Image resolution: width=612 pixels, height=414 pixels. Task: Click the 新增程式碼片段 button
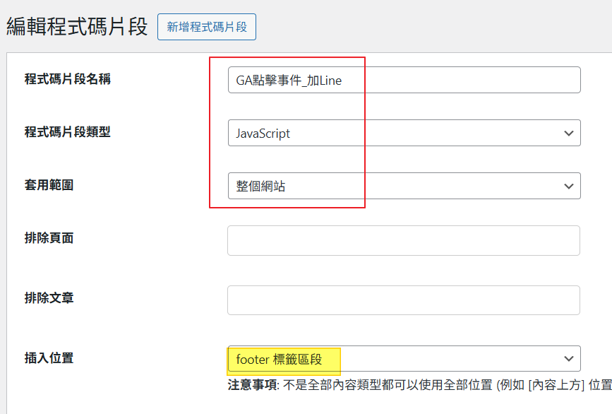[x=206, y=27]
